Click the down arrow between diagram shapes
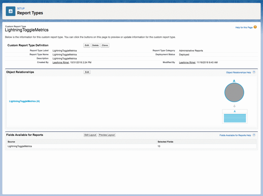The height and width of the screenshot is (196, 263). coord(234,106)
